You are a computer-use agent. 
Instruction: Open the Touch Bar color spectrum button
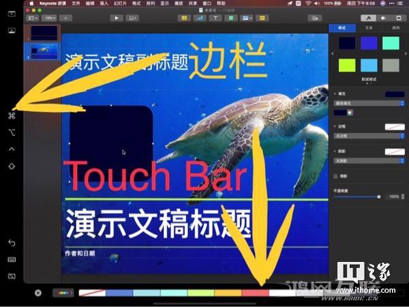pos(63,293)
